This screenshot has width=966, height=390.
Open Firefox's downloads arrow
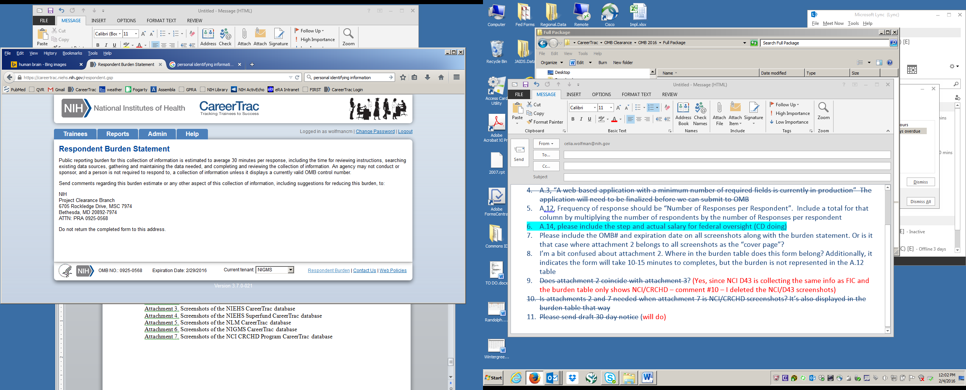(428, 77)
